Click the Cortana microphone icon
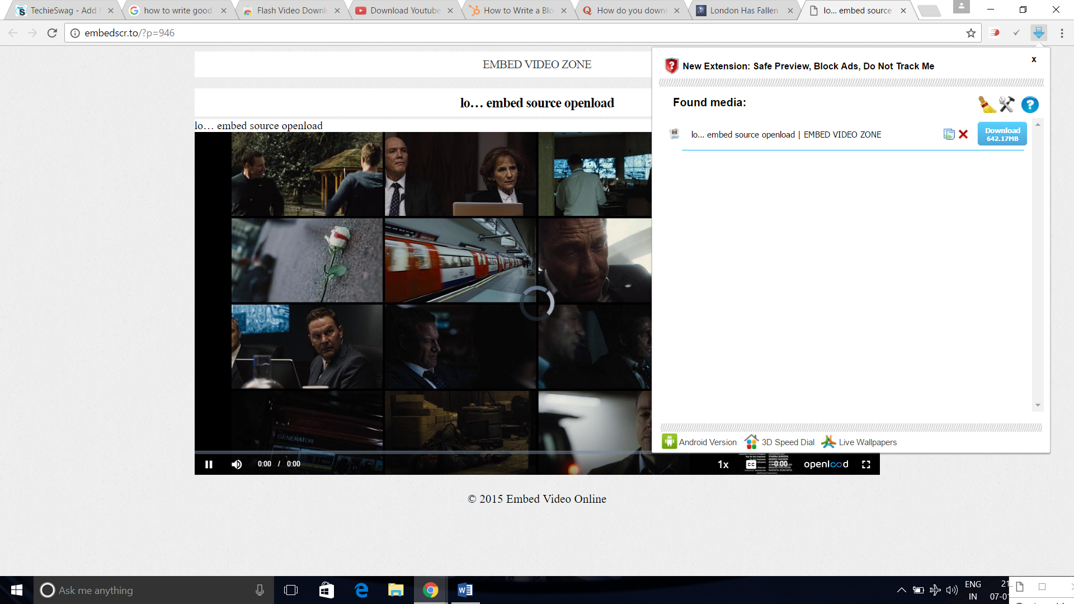 [x=260, y=590]
